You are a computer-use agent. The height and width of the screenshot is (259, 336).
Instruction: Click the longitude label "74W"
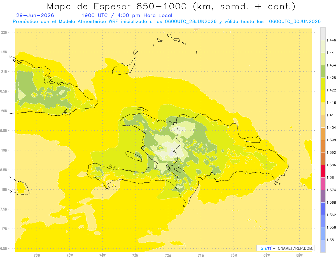[102, 255]
